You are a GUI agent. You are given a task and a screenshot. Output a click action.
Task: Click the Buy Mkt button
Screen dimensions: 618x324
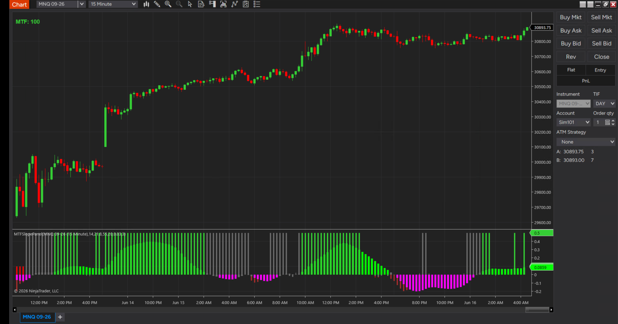pos(570,17)
